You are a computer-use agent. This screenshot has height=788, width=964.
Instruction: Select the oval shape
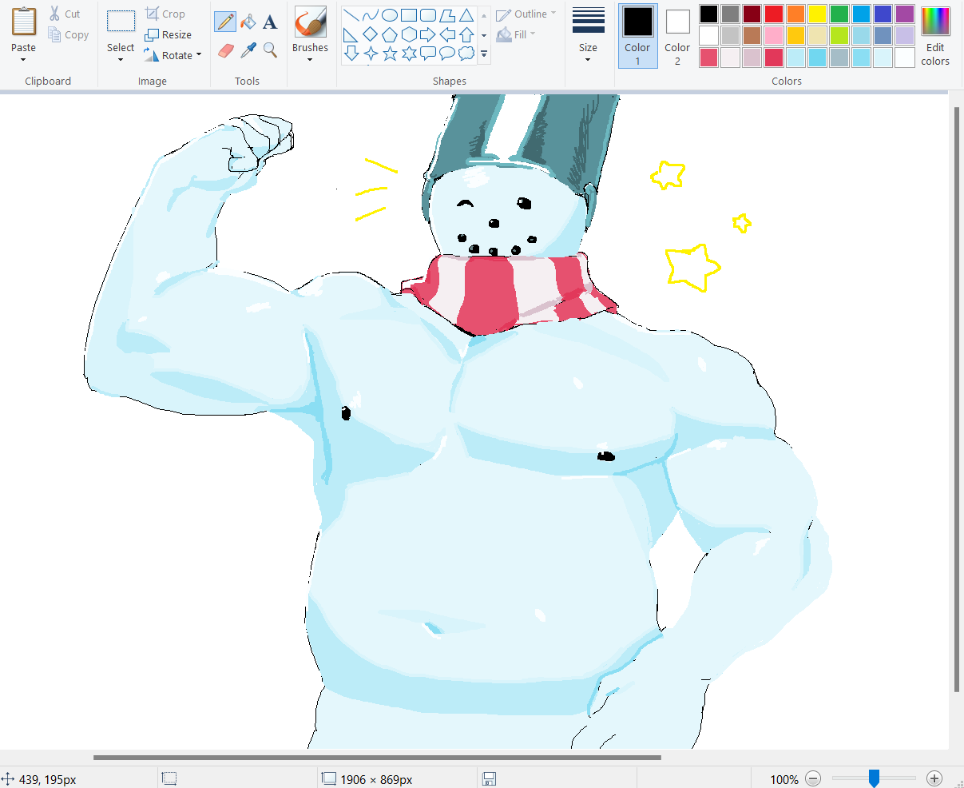(x=390, y=15)
